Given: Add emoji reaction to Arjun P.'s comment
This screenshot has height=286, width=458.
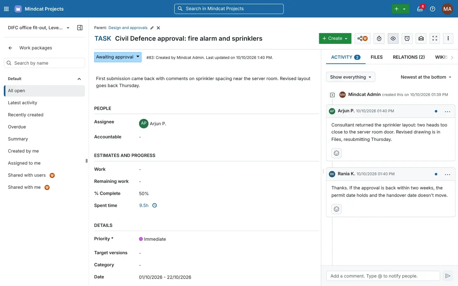Looking at the screenshot, I should click(x=337, y=153).
